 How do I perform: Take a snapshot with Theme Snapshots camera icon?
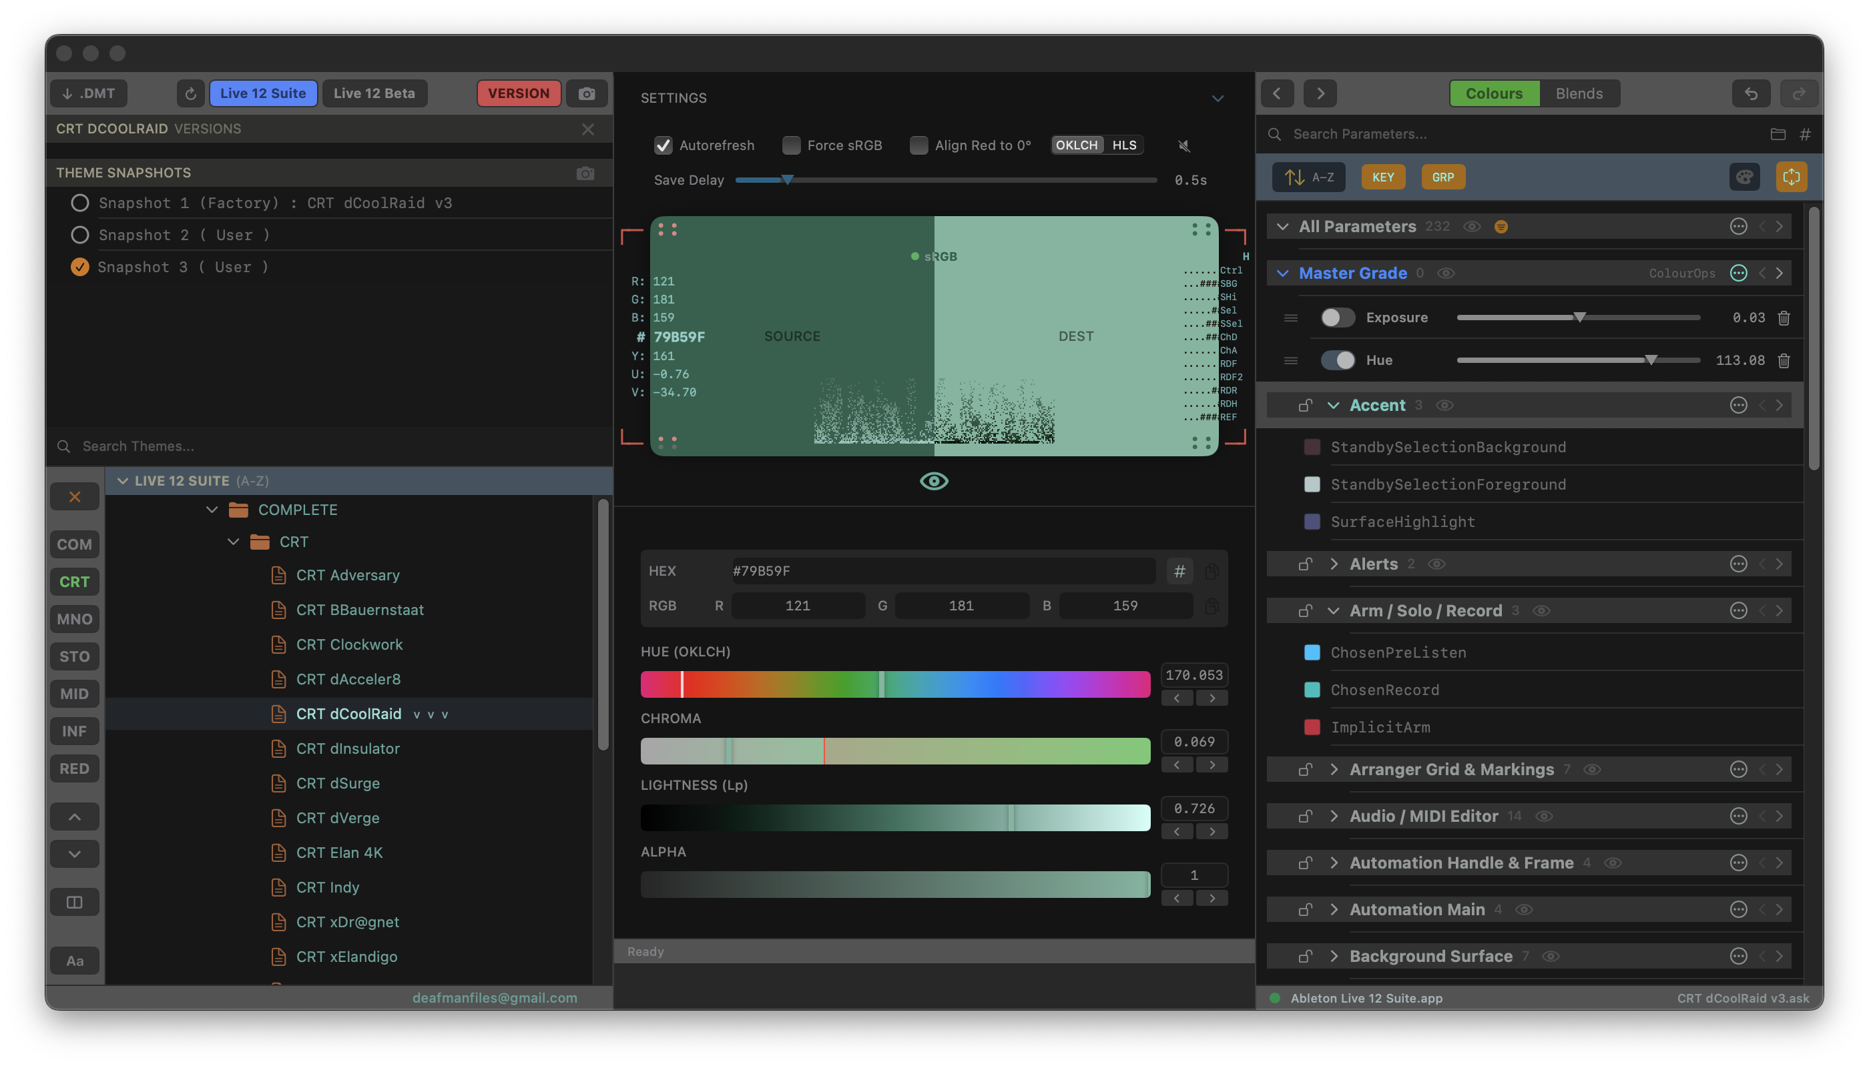(x=585, y=173)
